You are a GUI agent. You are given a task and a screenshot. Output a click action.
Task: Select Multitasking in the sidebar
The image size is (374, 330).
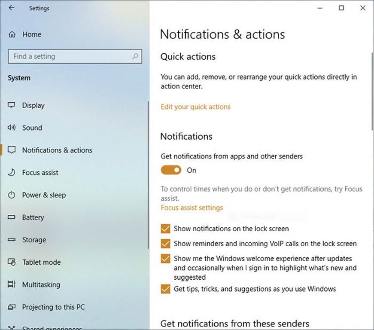pos(12,284)
